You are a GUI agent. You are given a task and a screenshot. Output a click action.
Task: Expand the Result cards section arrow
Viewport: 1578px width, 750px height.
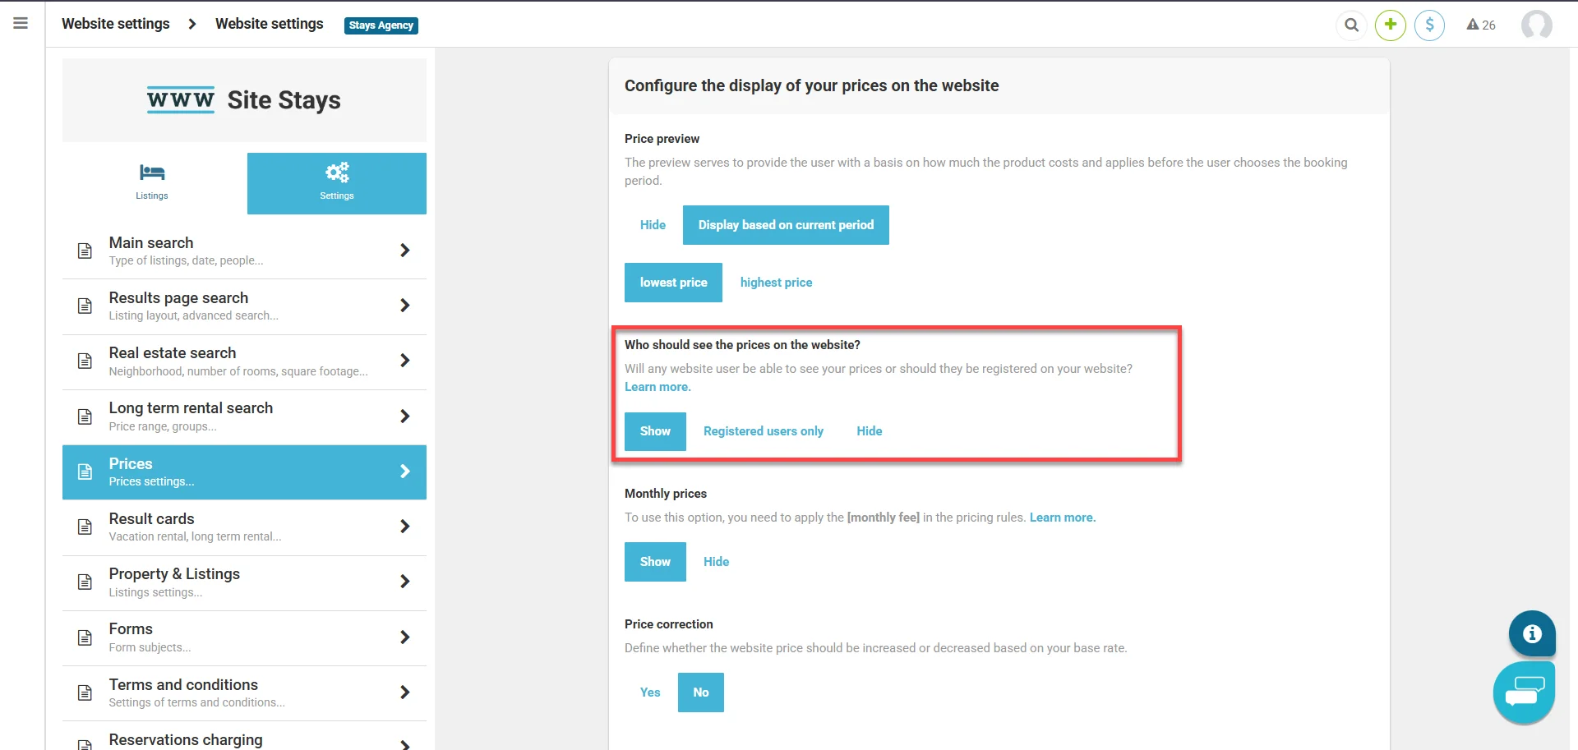click(404, 527)
